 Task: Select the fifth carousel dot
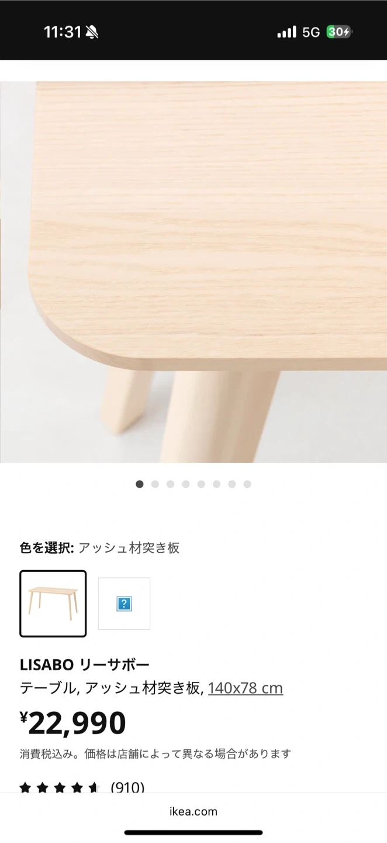pyautogui.click(x=201, y=484)
